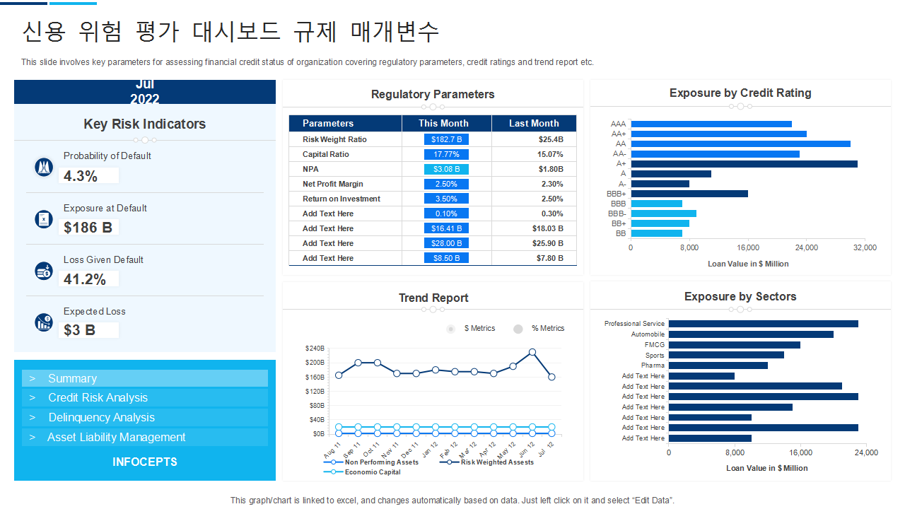This screenshot has width=905, height=509.
Task: Click the AA credit rating bar
Action: 740,144
